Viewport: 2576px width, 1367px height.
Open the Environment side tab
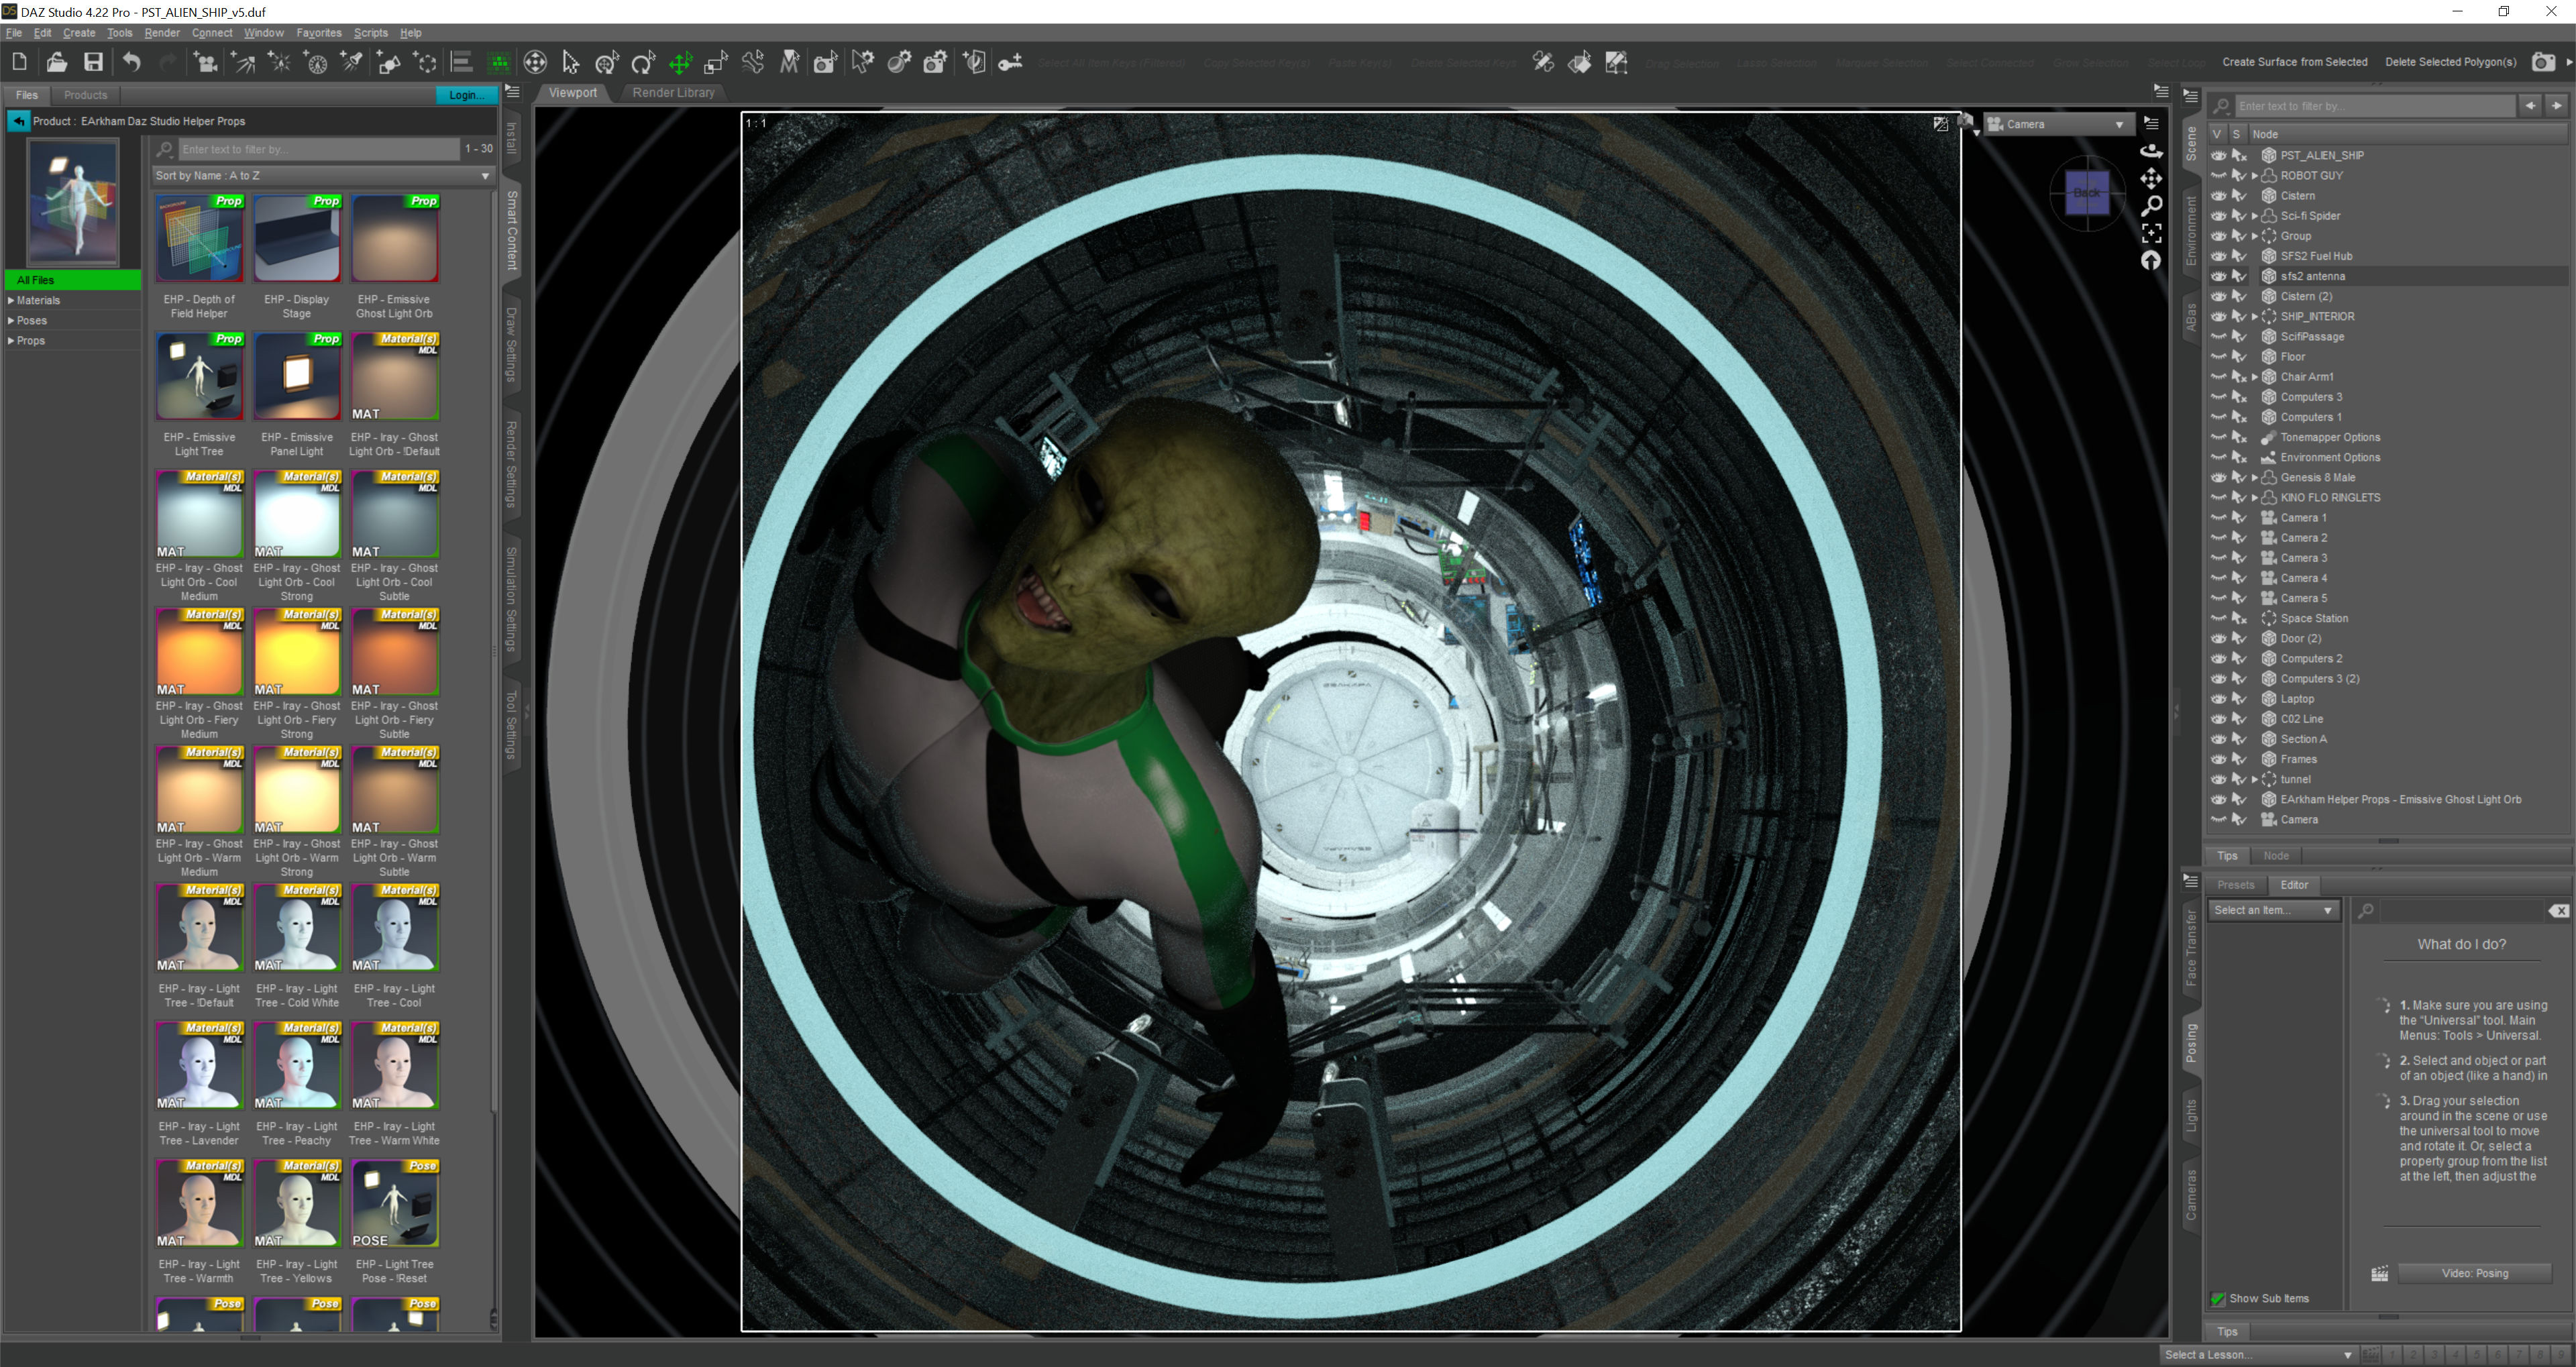(2190, 231)
